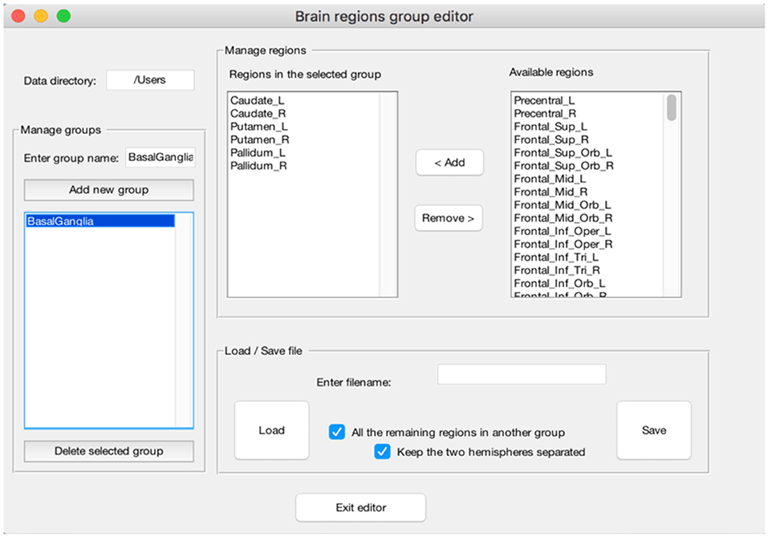Click the Data directory field showing /Users
The image size is (768, 537).
(150, 80)
